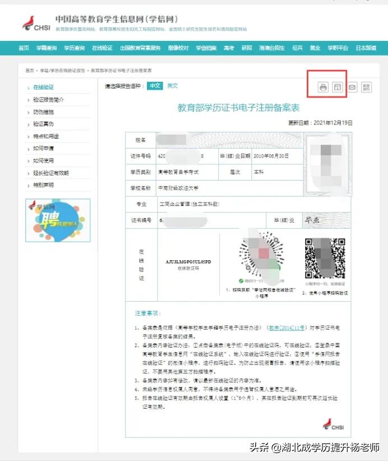Open 研招 navigation item
388x461 pixels.
click(246, 48)
